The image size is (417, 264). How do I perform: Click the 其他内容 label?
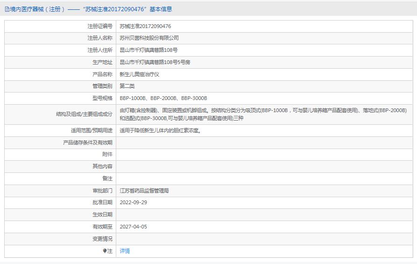pos(102,166)
